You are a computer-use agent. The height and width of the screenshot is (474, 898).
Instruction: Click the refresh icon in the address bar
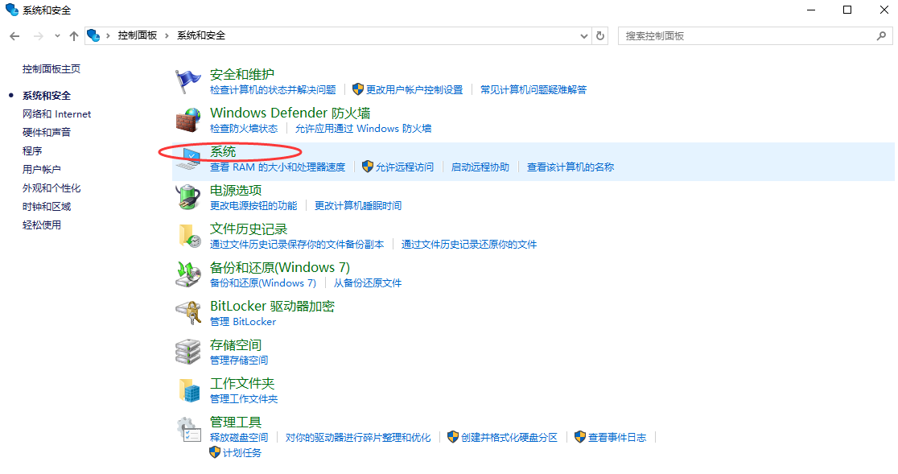coord(601,35)
